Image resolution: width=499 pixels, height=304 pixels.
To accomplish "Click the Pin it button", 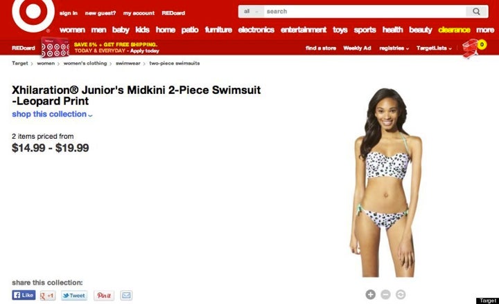I will (x=104, y=296).
